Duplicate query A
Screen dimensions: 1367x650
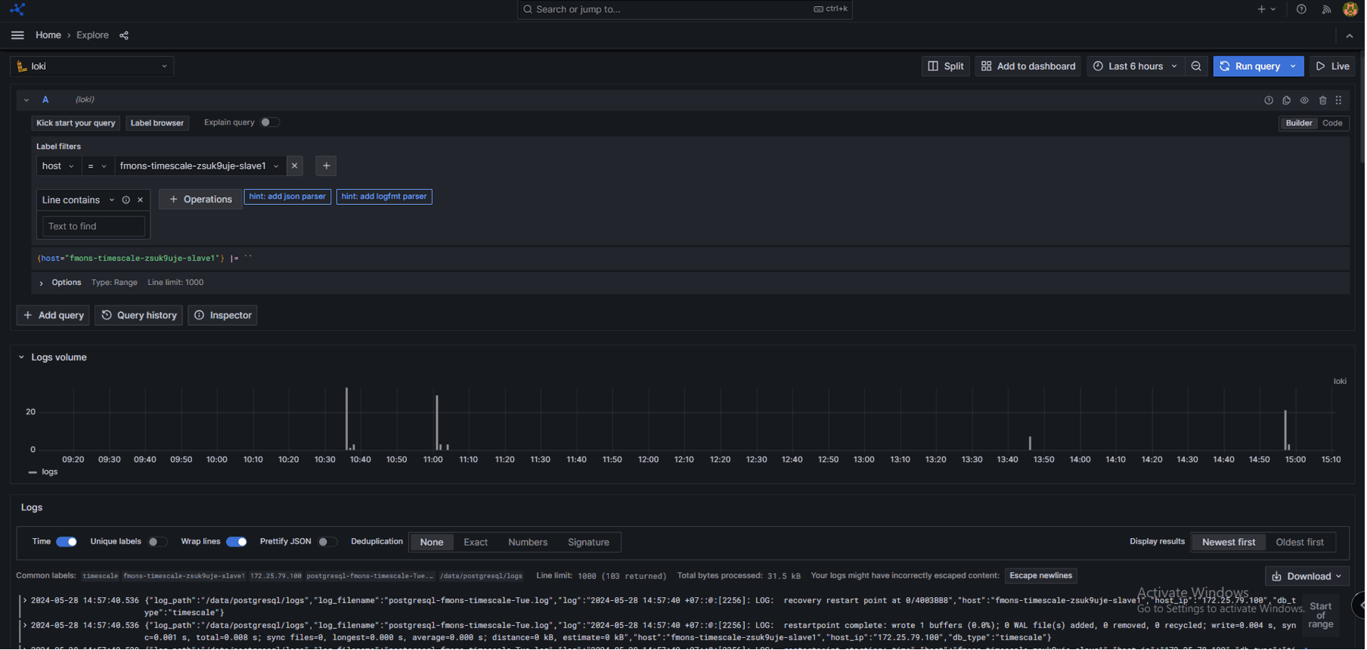pos(1288,100)
